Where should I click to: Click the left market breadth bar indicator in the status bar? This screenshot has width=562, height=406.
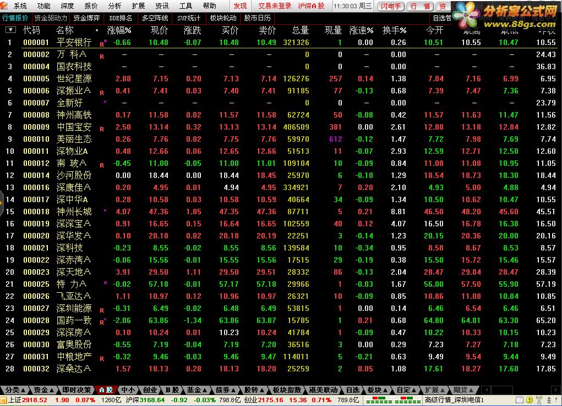pyautogui.click(x=379, y=400)
